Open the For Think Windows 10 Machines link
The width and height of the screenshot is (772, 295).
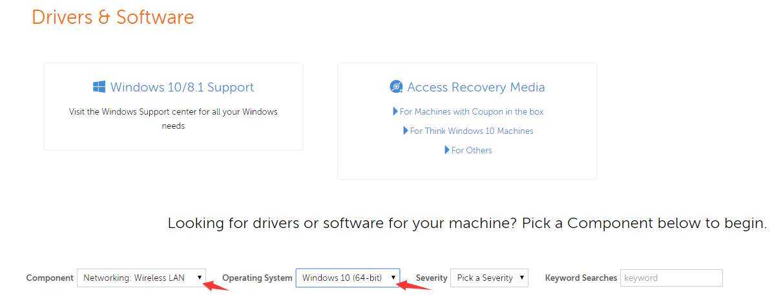(x=472, y=131)
